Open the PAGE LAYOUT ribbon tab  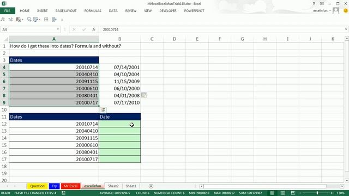pyautogui.click(x=66, y=11)
